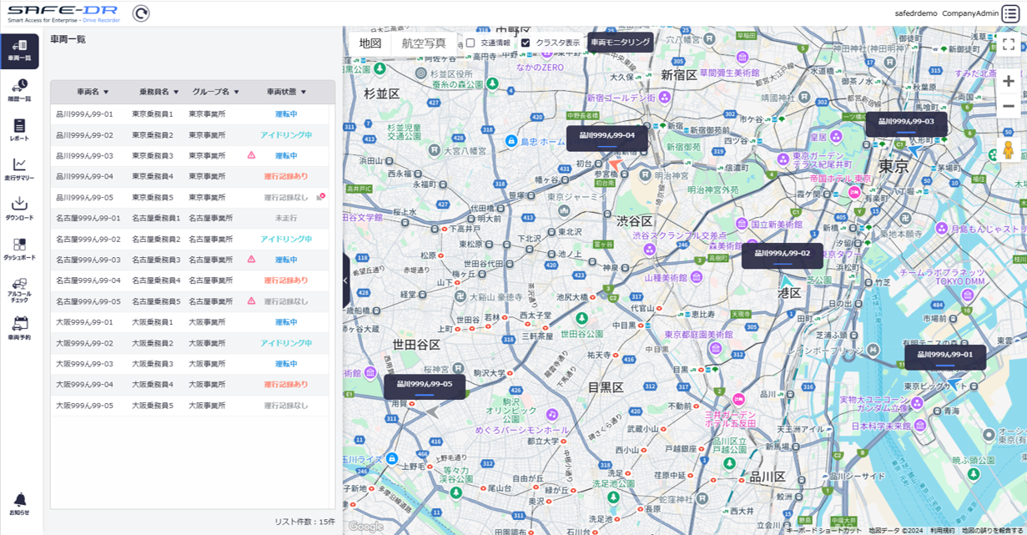Toggle fullscreen map view
The width and height of the screenshot is (1027, 535).
[x=1009, y=44]
